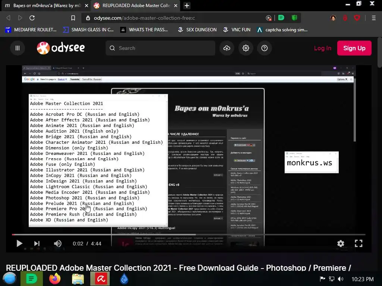
Task: Click the green chat icon in address bar
Action: (281, 18)
